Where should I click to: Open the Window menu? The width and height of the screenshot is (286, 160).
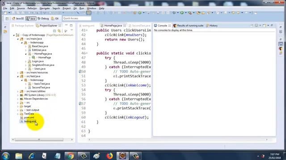pyautogui.click(x=91, y=8)
